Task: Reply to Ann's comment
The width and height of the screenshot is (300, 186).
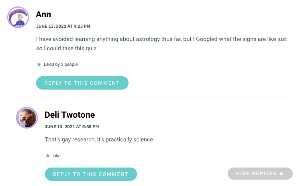Action: [x=82, y=83]
